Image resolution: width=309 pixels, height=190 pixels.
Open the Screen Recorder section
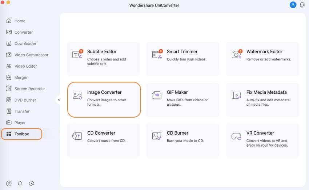coord(30,89)
